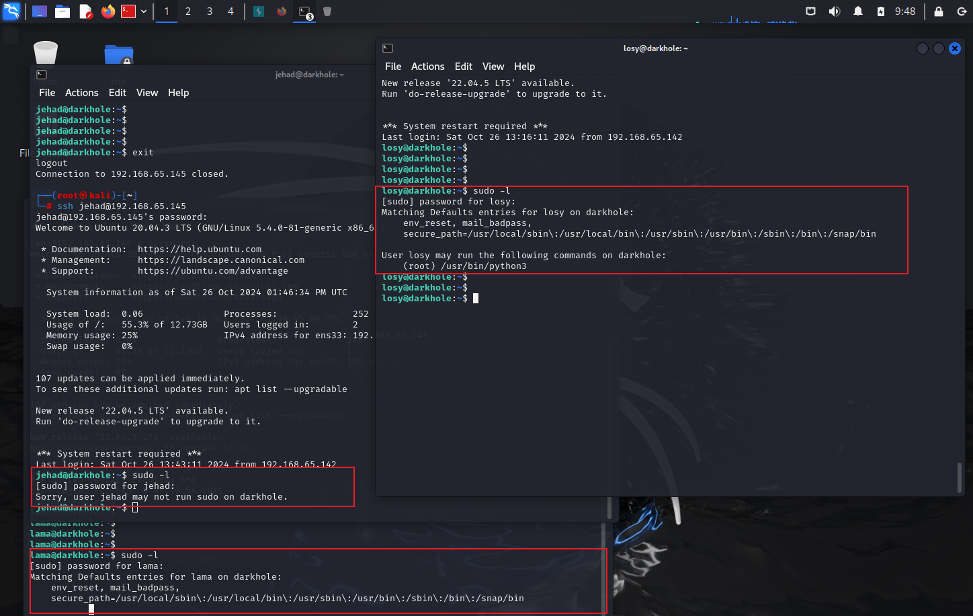Launch the text editor from the panel

(x=85, y=11)
